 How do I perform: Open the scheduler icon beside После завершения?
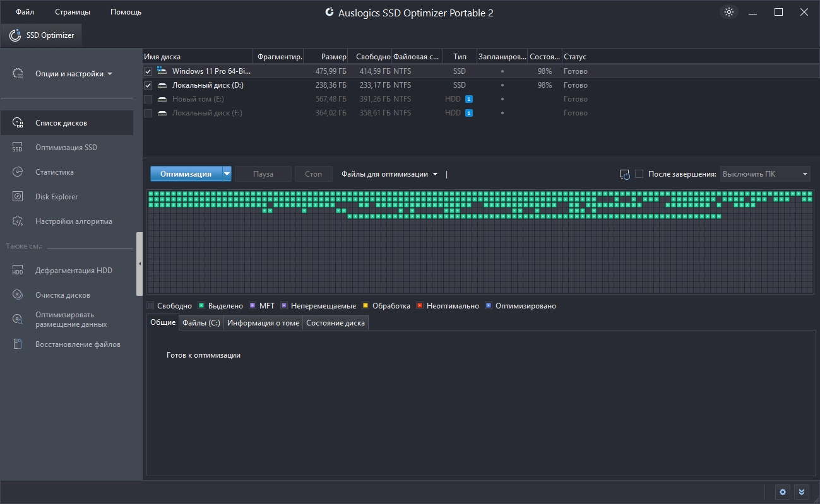pyautogui.click(x=625, y=174)
